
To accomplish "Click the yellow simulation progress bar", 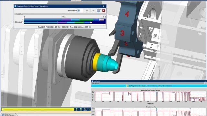I will (x=38, y=109).
